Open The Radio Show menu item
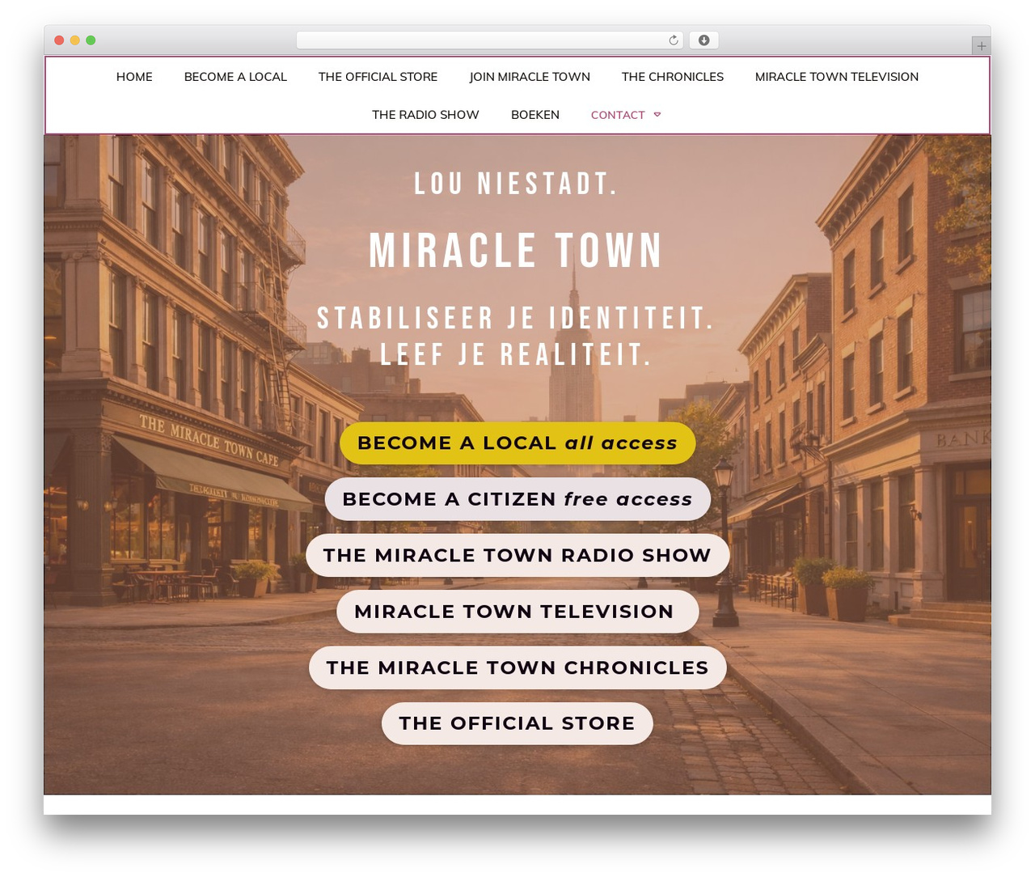This screenshot has height=877, width=1035. coord(425,115)
